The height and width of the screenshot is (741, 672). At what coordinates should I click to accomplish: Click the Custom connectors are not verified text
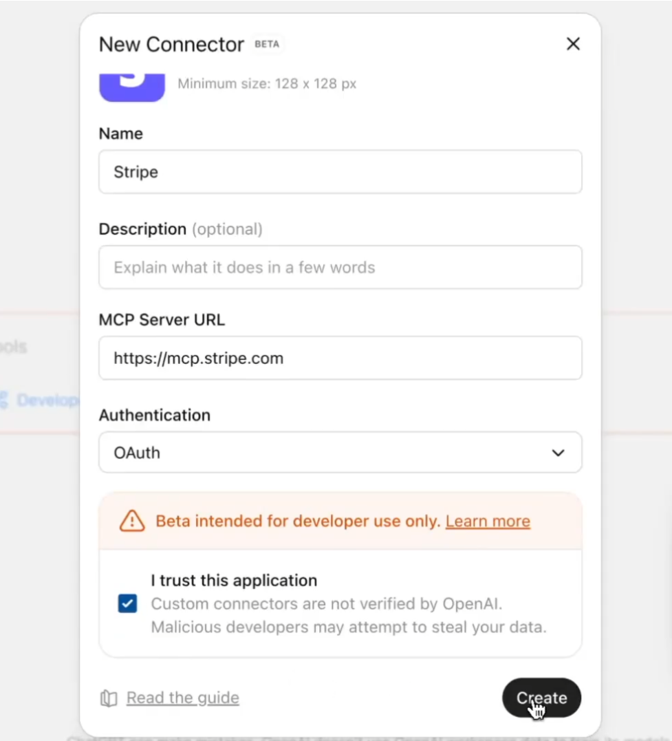coord(327,603)
